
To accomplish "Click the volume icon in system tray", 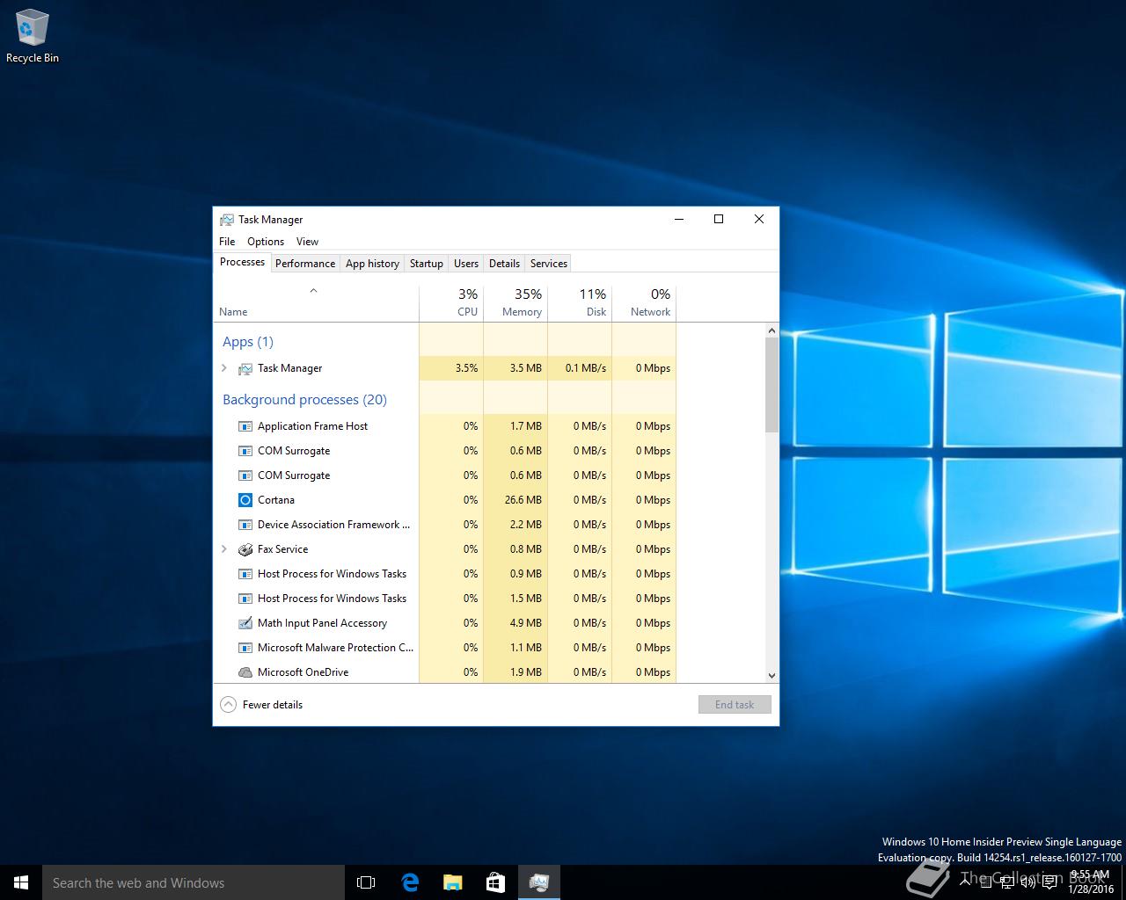I will 1027,882.
